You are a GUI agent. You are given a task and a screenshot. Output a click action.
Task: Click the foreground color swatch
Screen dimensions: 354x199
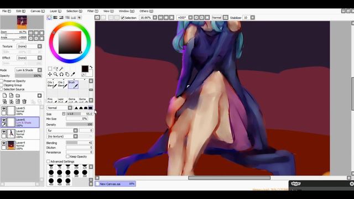pyautogui.click(x=85, y=69)
